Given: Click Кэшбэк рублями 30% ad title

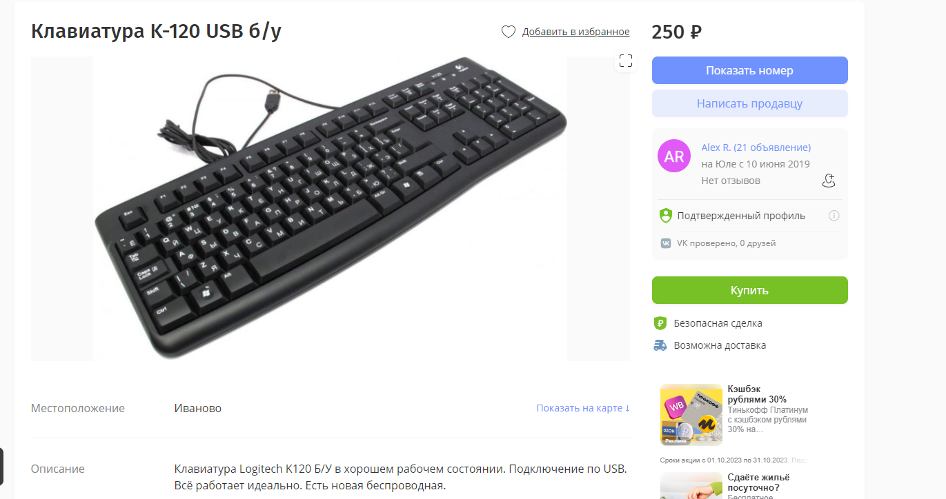Looking at the screenshot, I should pos(757,394).
